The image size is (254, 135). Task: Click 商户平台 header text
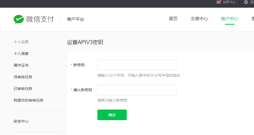tap(76, 19)
